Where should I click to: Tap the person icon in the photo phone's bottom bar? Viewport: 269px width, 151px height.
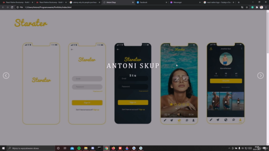coord(193,120)
